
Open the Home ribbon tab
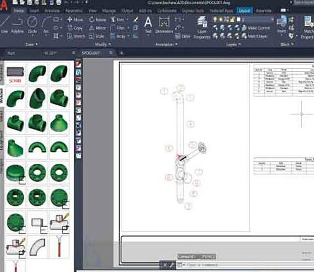pos(19,10)
